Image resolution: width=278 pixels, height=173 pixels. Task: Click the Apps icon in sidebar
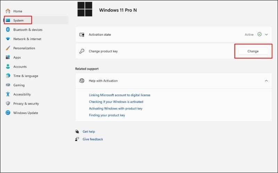(x=8, y=57)
